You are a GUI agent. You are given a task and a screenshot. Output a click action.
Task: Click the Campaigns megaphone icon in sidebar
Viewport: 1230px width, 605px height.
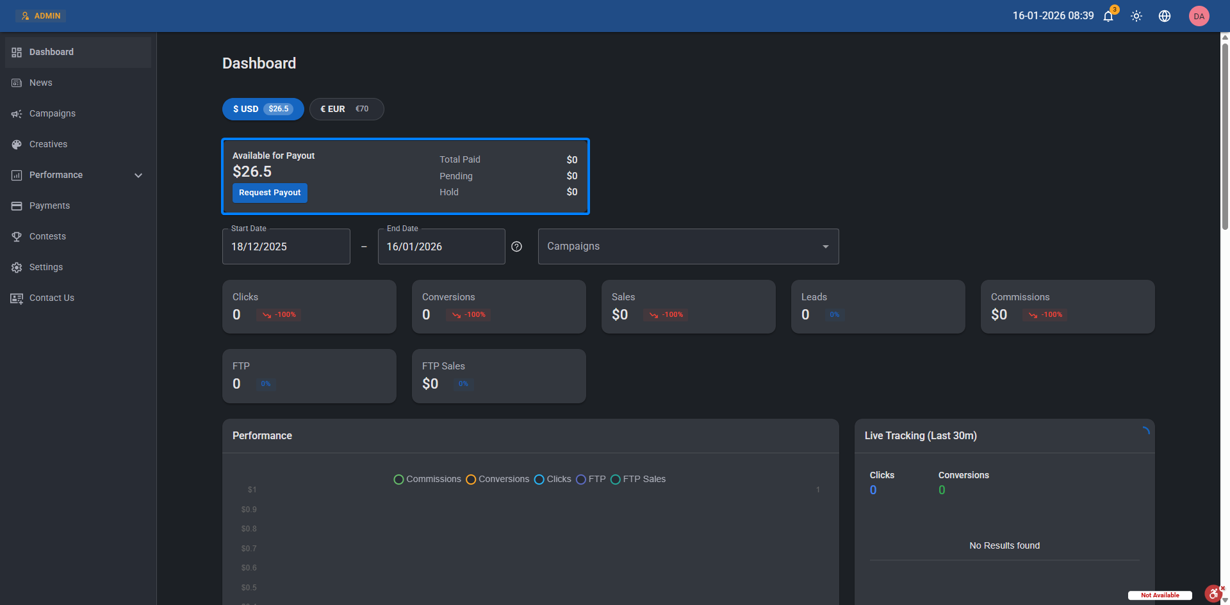coord(17,114)
